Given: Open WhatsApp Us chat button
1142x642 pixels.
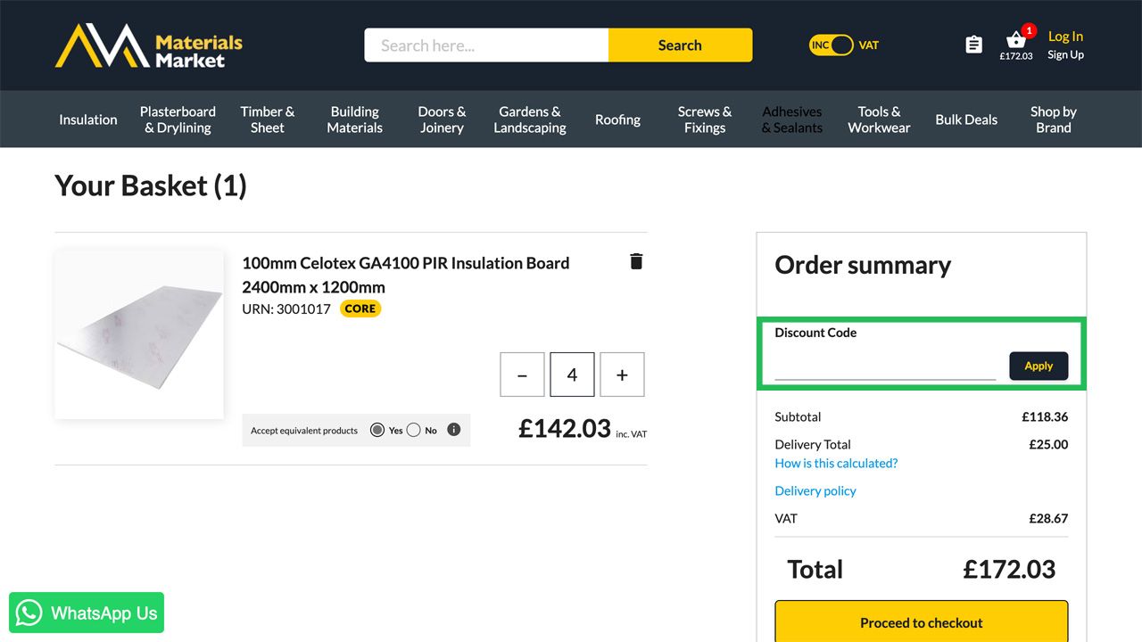Looking at the screenshot, I should (x=87, y=613).
